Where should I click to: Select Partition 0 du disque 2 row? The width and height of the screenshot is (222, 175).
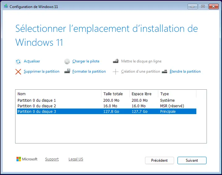(36, 106)
